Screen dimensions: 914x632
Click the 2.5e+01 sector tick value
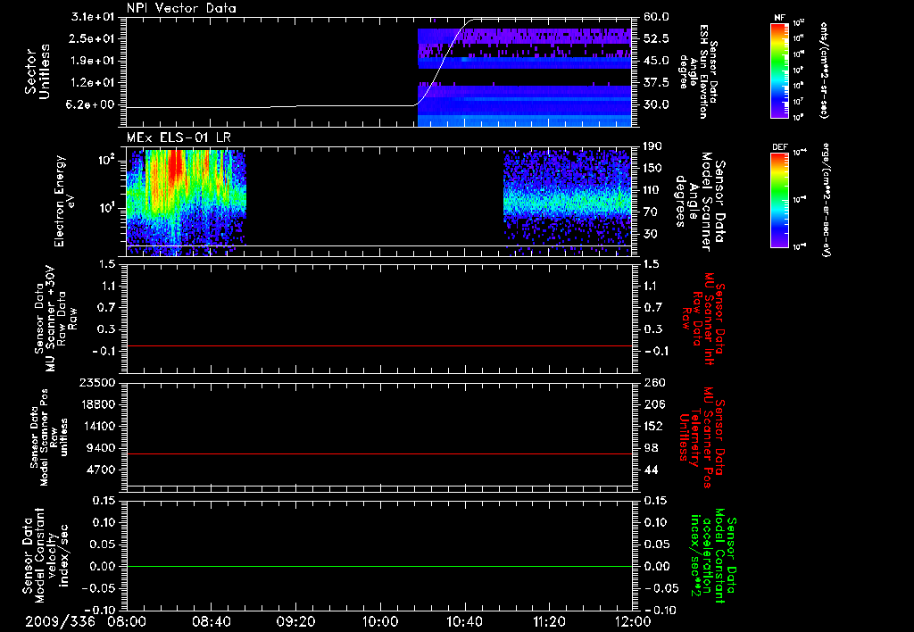click(92, 38)
